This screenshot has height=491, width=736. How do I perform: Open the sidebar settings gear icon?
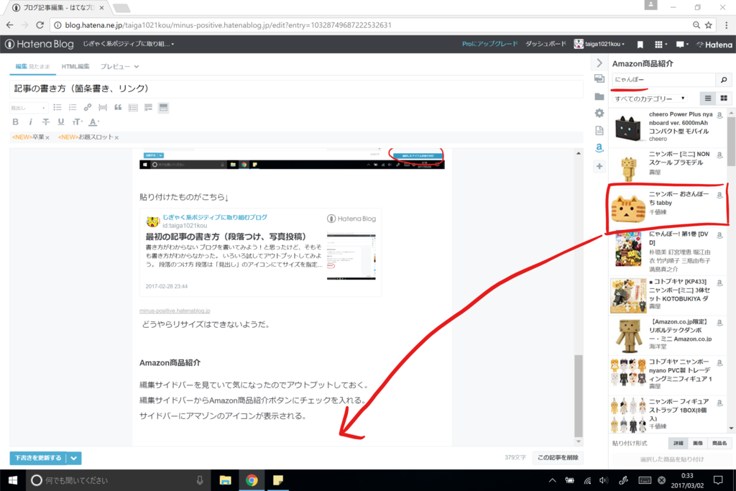click(x=599, y=113)
